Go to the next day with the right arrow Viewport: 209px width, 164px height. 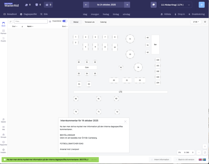point(127,5)
